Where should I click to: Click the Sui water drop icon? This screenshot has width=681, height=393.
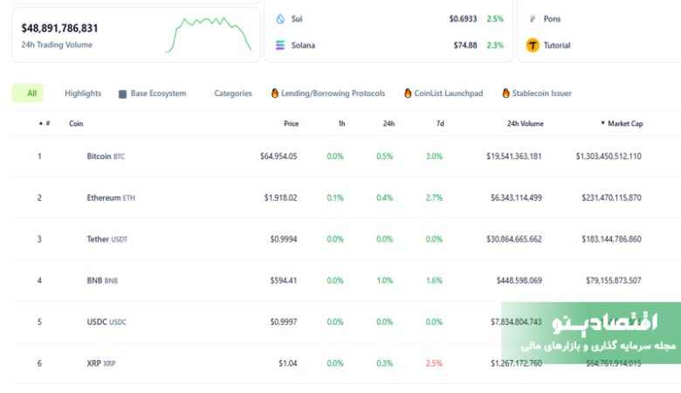pos(280,18)
